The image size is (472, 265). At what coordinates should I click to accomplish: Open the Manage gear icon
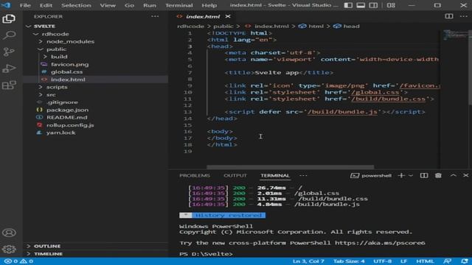9,249
